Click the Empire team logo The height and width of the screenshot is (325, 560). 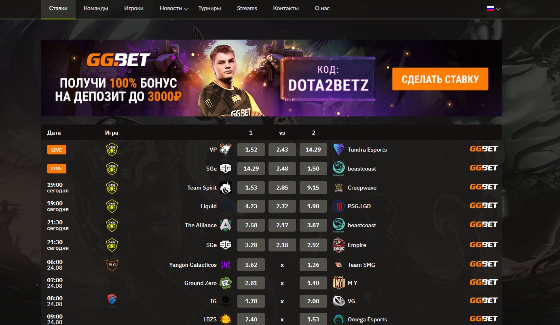(338, 245)
